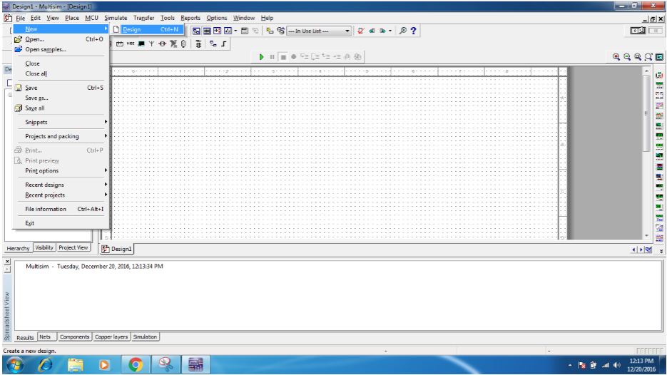Select the Design1 sheet tab

coord(117,249)
